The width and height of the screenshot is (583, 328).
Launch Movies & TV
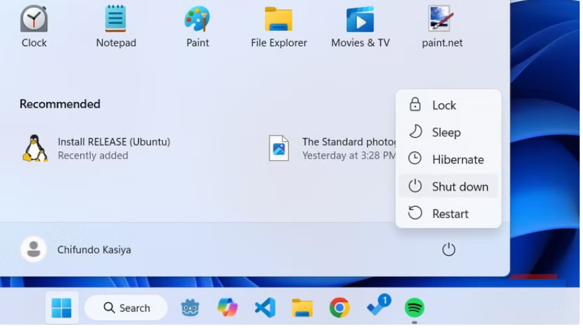click(360, 27)
